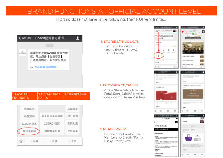This screenshot has width=223, height=158.
Task: Open 购物尊享礼遇 menu entry
Action: click(x=52, y=131)
